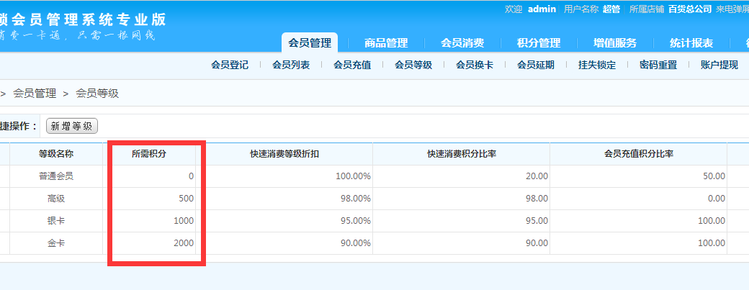Open the 会员换卡 submenu item
This screenshot has height=290, width=749.
[475, 65]
